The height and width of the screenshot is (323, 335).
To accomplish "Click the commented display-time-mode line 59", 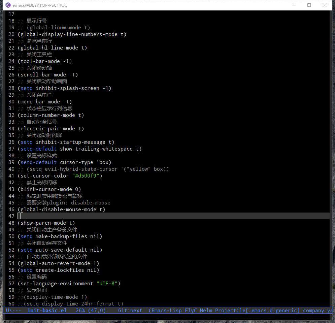I will click(x=52, y=297).
